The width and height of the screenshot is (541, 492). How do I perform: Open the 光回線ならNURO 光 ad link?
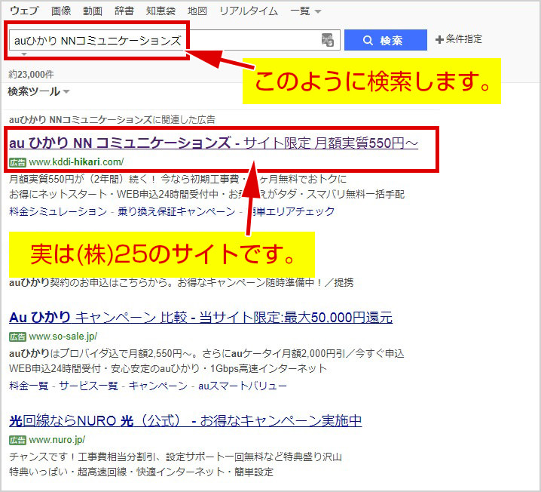click(x=185, y=420)
